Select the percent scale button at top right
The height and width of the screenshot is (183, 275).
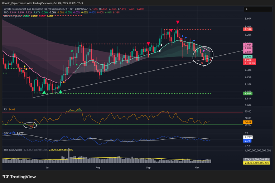247,9
